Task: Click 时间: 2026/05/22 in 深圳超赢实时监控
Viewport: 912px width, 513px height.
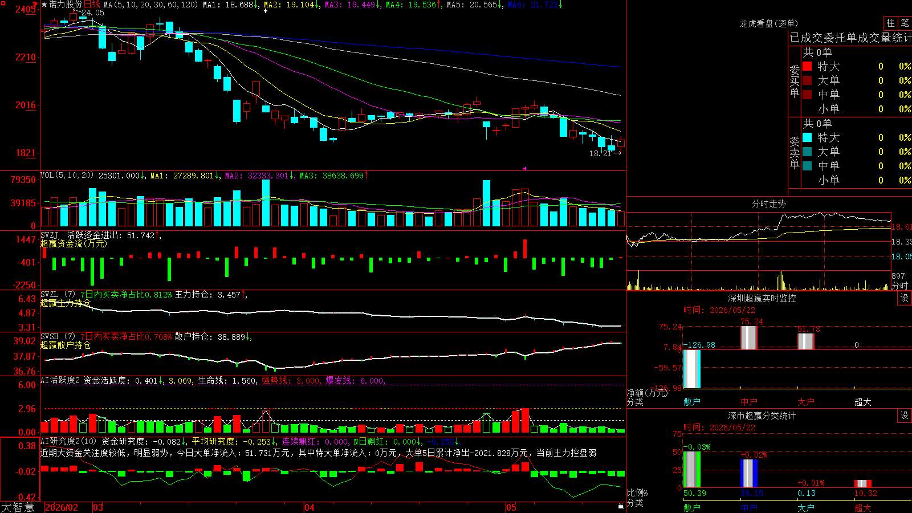Action: [719, 310]
